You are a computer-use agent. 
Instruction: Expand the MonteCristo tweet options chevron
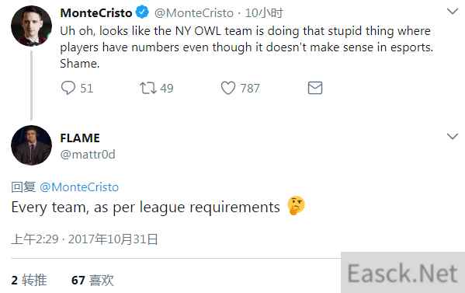click(453, 12)
